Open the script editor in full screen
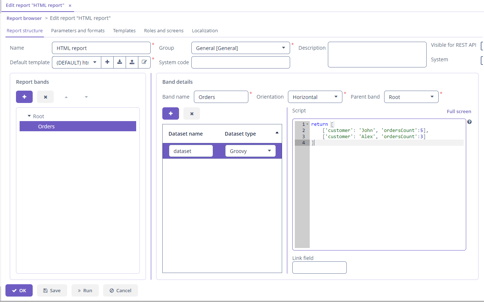The height and width of the screenshot is (302, 484). click(x=459, y=111)
